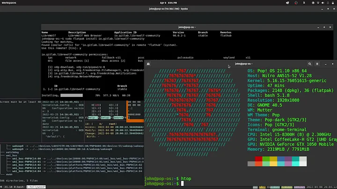Viewport: 337px width, 189px height.
Task: Click the 'WM: Mutter' line
Action: 260,110
